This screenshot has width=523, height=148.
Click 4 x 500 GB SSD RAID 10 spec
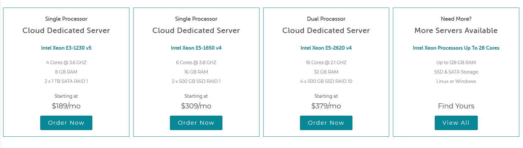click(326, 81)
